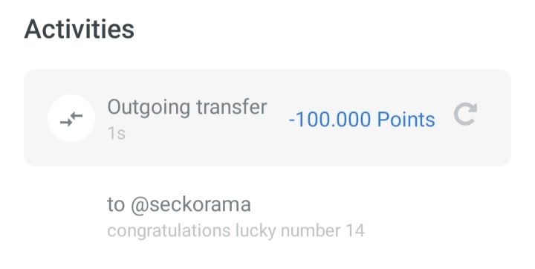
Task: Tap the word "transfer" in the card title
Action: pyautogui.click(x=231, y=107)
